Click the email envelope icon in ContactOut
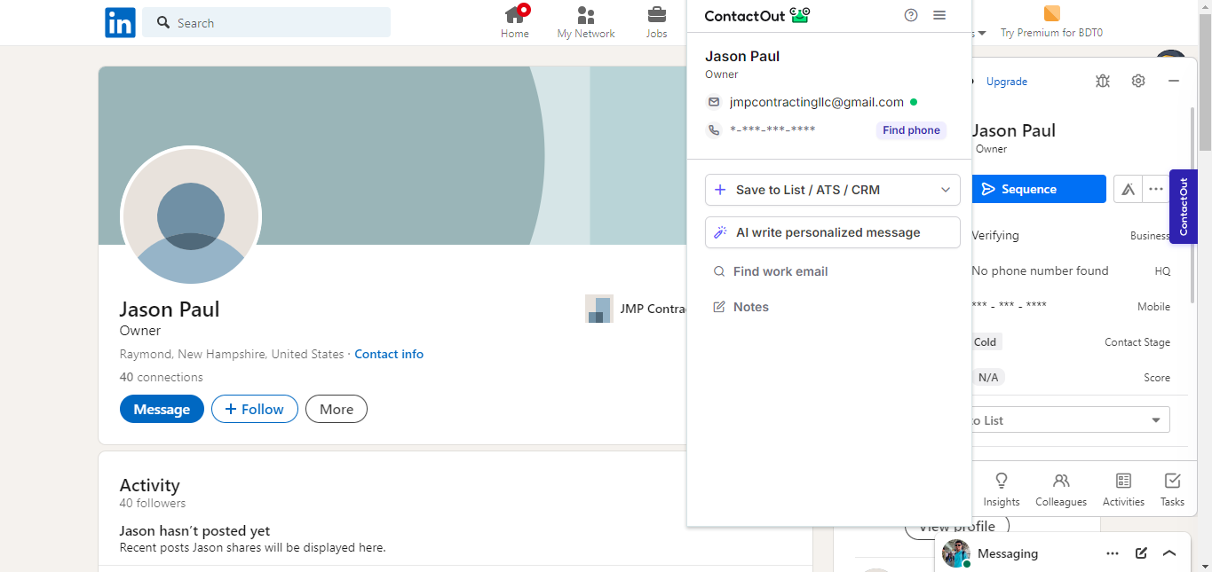Image resolution: width=1212 pixels, height=572 pixels. click(714, 102)
